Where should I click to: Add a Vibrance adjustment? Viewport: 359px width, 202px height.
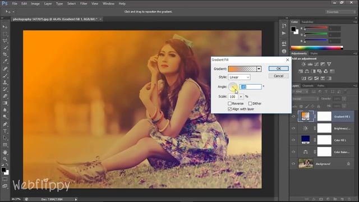329,65
